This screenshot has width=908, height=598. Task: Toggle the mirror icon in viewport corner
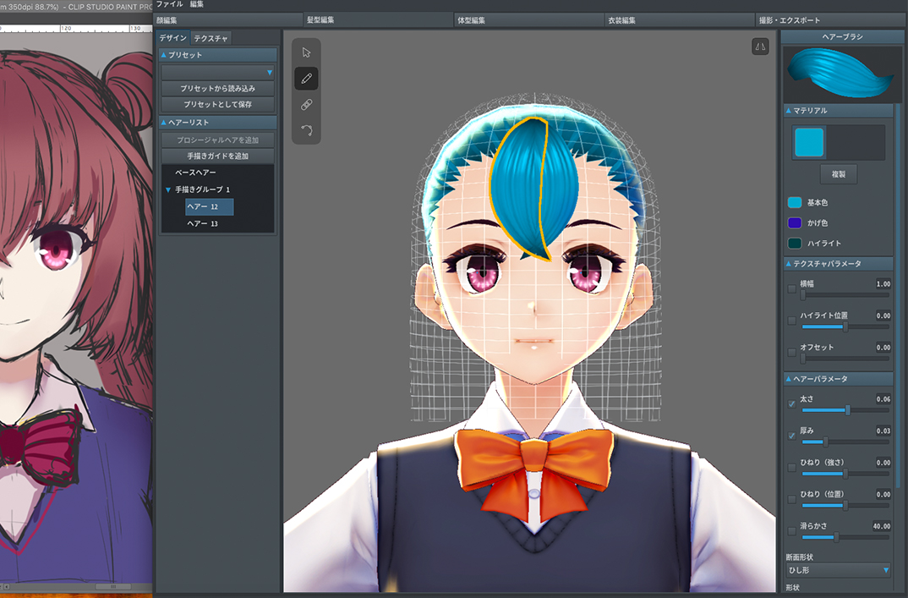759,47
